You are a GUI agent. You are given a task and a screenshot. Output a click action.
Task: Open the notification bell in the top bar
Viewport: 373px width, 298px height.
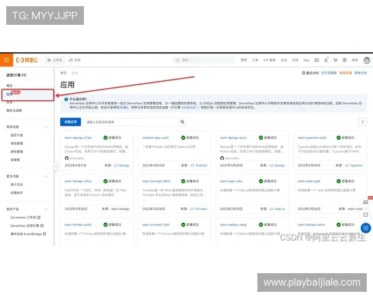(326, 60)
